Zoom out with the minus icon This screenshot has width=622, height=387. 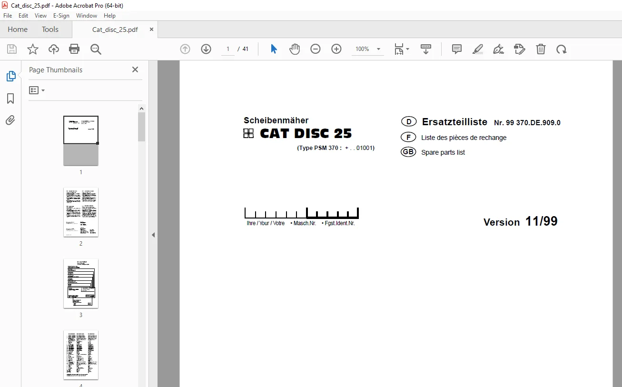[316, 49]
